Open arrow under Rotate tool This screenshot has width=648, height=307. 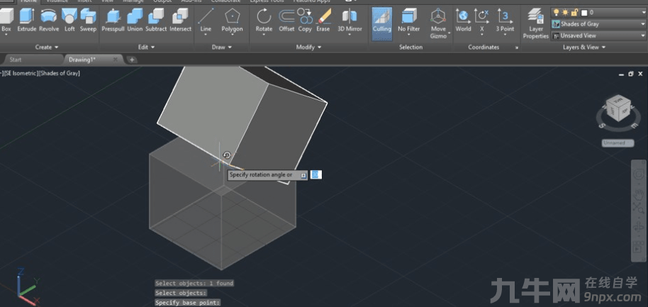coord(264,35)
